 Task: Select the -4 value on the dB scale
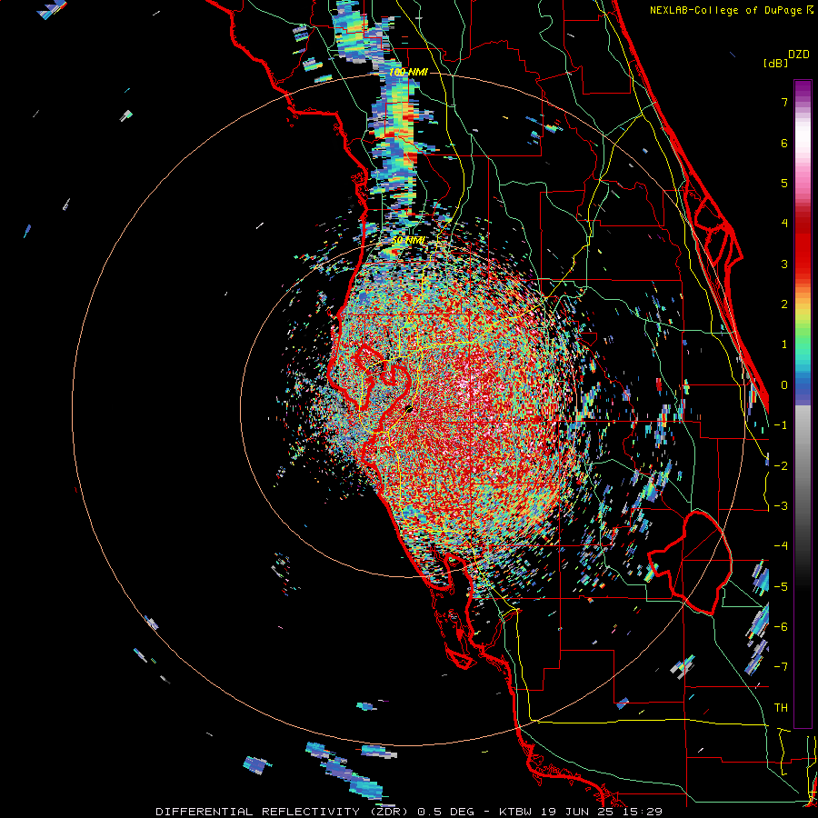(781, 546)
